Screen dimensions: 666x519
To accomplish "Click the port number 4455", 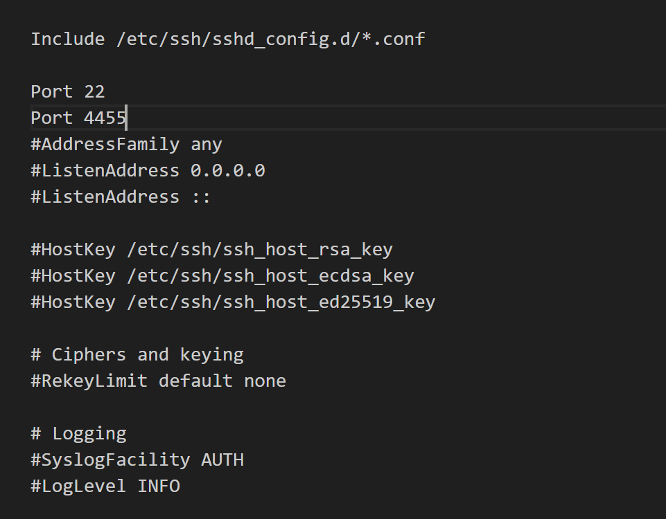I will point(105,118).
